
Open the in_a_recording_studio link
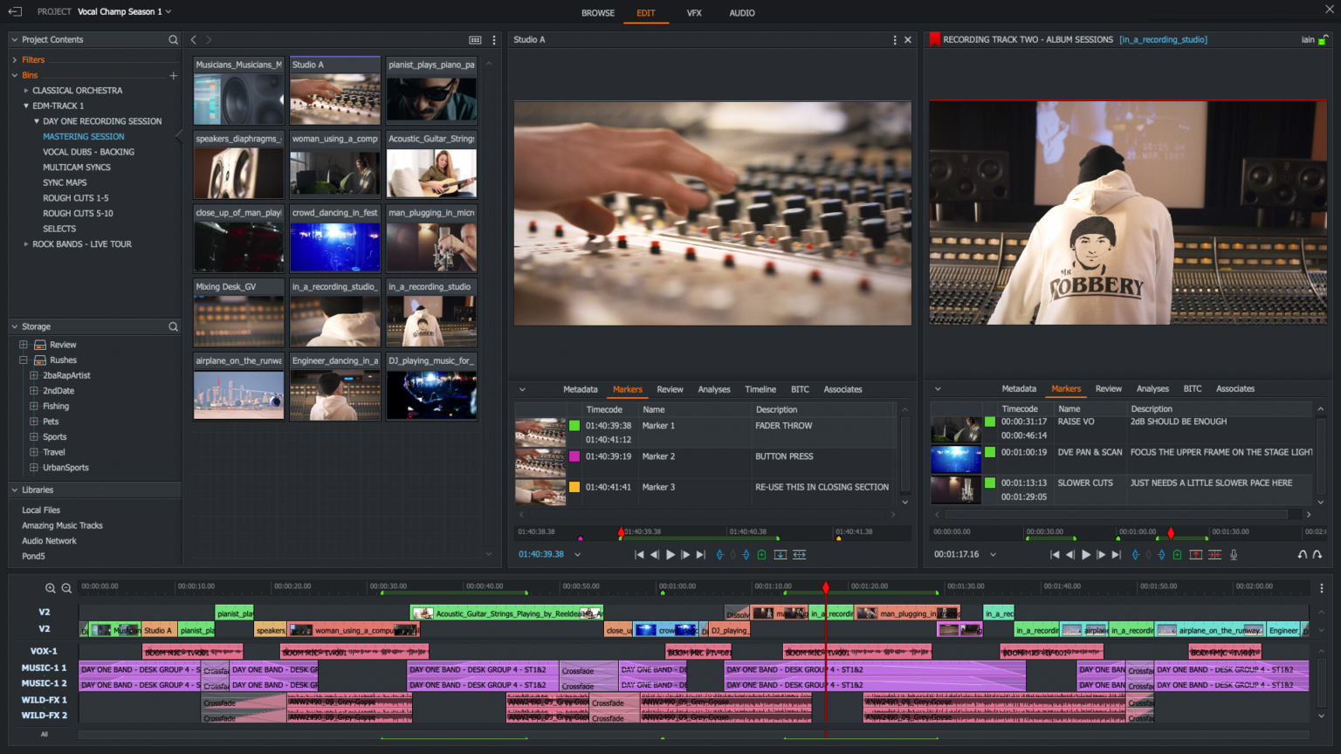tap(1163, 39)
